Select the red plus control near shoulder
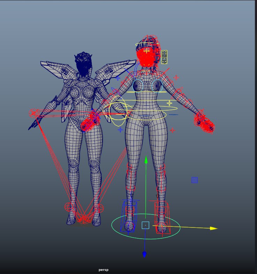Image resolution: width=257 pixels, height=274 pixels. 176,78
